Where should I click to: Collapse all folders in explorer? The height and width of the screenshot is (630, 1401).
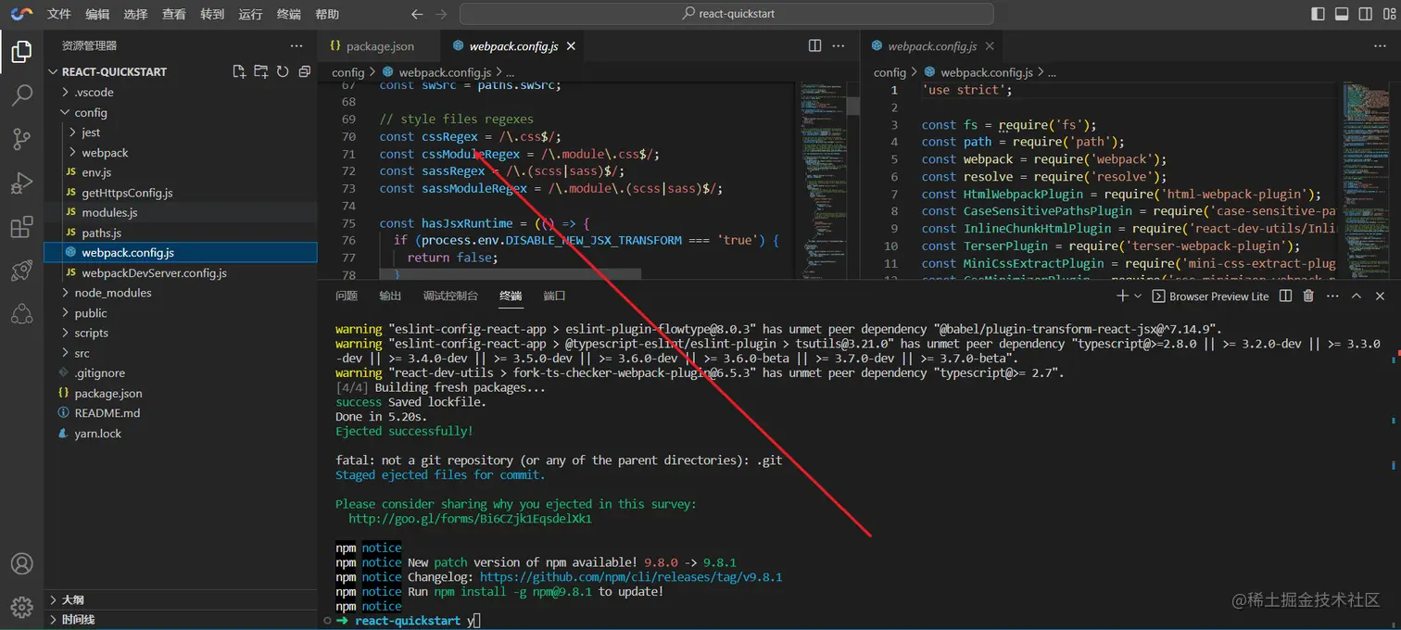pos(304,71)
